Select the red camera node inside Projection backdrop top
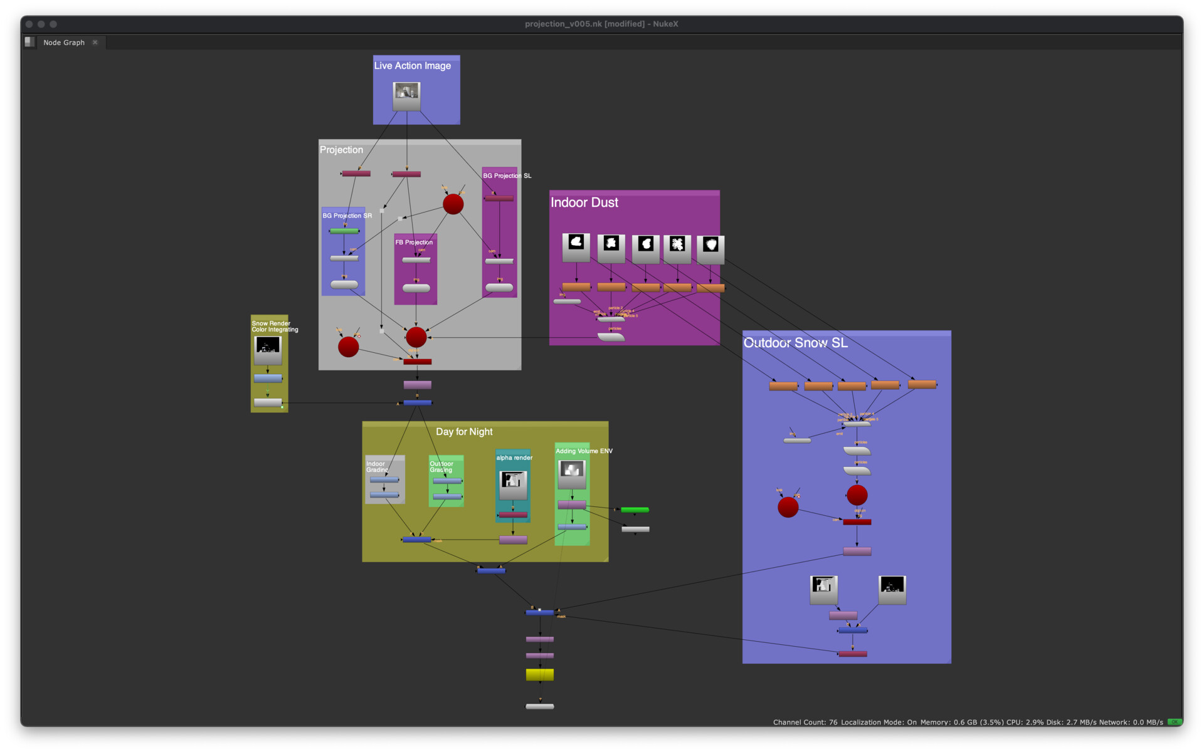 pyautogui.click(x=453, y=204)
